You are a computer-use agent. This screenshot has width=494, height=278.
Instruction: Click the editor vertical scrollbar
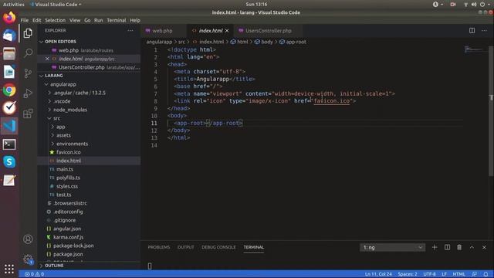pyautogui.click(x=491, y=110)
